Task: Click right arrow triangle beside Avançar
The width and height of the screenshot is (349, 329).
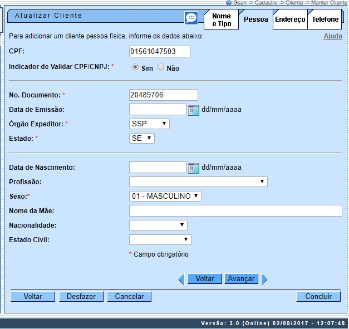Action: 264,279
